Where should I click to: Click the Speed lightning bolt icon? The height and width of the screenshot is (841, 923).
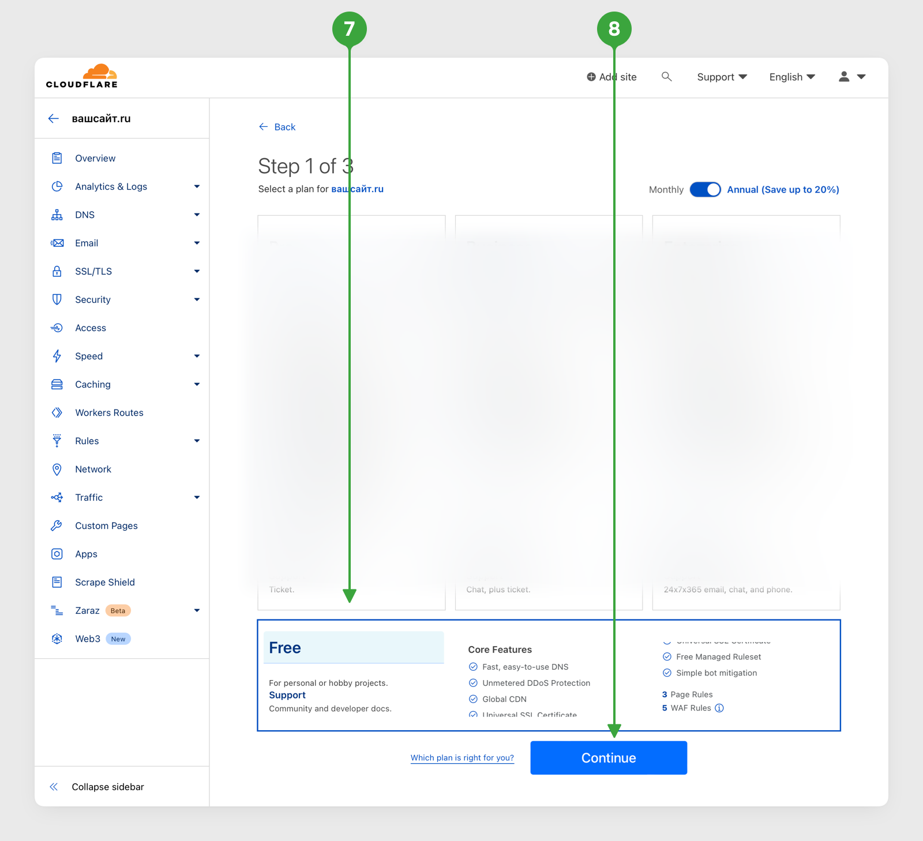tap(57, 356)
